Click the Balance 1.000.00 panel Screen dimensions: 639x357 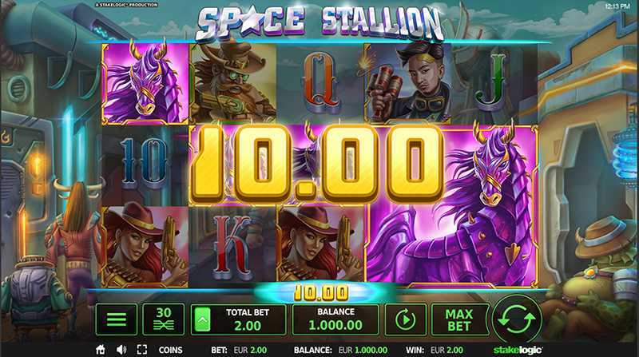pos(335,319)
